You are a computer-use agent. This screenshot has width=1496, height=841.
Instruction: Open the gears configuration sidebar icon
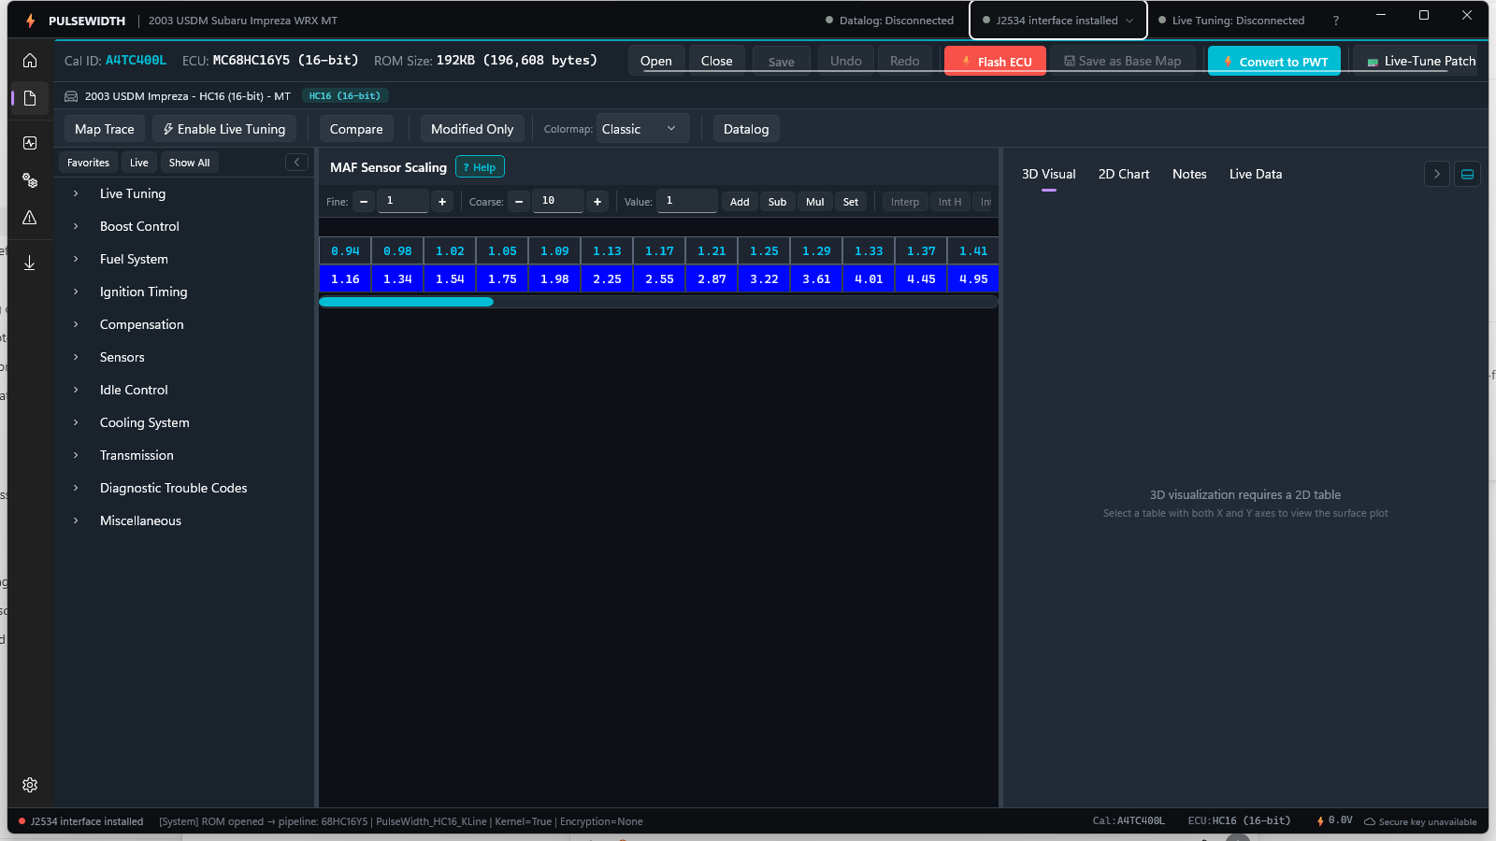click(30, 180)
